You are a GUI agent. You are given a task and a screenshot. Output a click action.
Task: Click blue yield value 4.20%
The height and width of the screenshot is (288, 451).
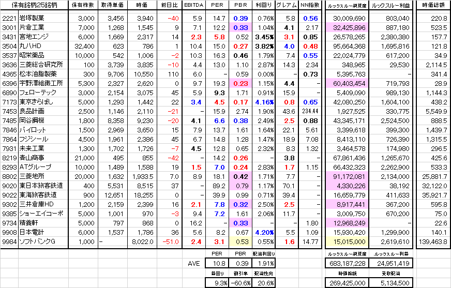click(x=264, y=232)
